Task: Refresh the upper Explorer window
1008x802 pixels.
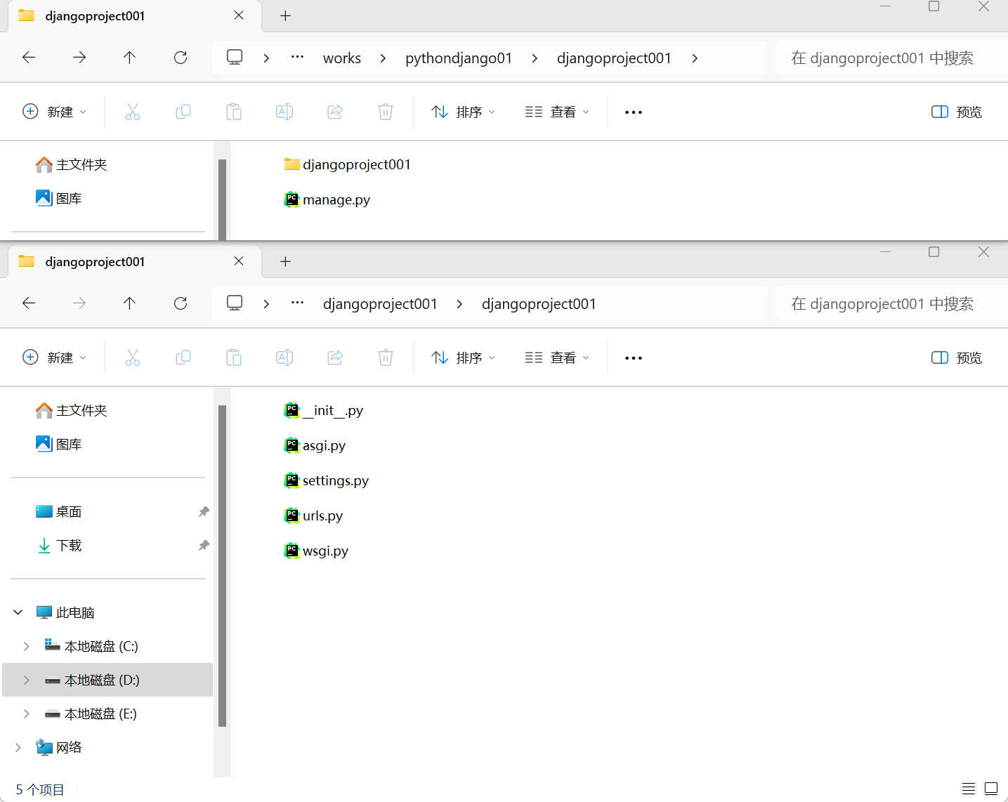Action: pyautogui.click(x=181, y=58)
